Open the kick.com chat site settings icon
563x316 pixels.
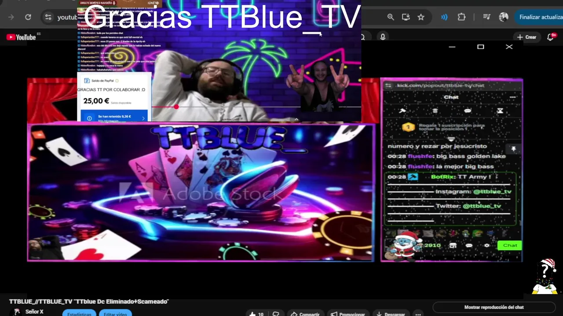(x=388, y=85)
